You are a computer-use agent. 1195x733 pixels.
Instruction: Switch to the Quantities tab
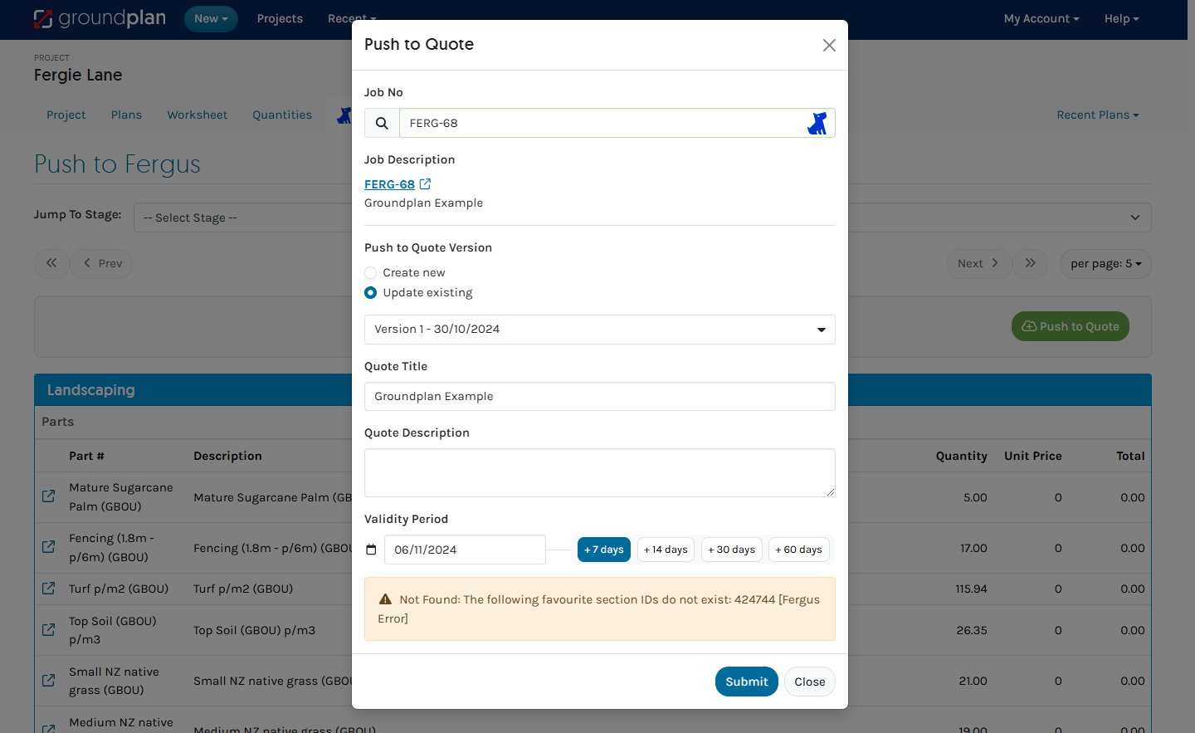pos(282,115)
